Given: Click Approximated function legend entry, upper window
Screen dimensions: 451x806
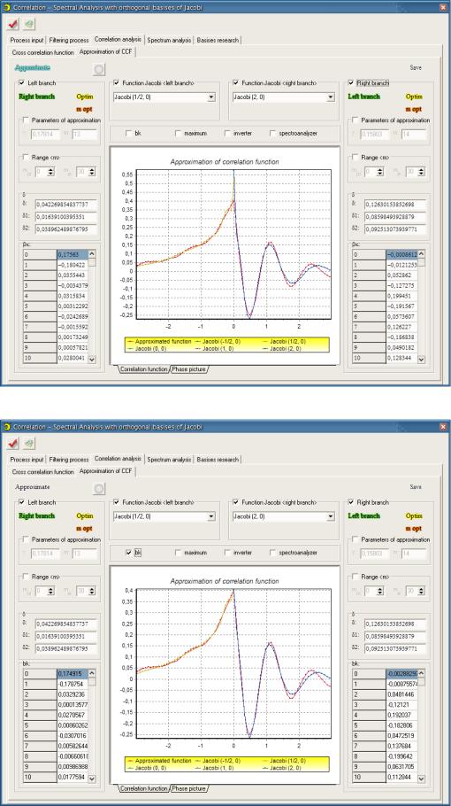Looking at the screenshot, I should (159, 341).
